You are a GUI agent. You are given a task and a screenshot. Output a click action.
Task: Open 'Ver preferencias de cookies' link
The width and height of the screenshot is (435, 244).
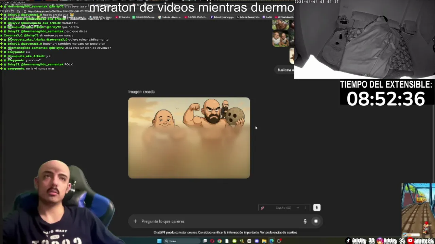point(279,232)
